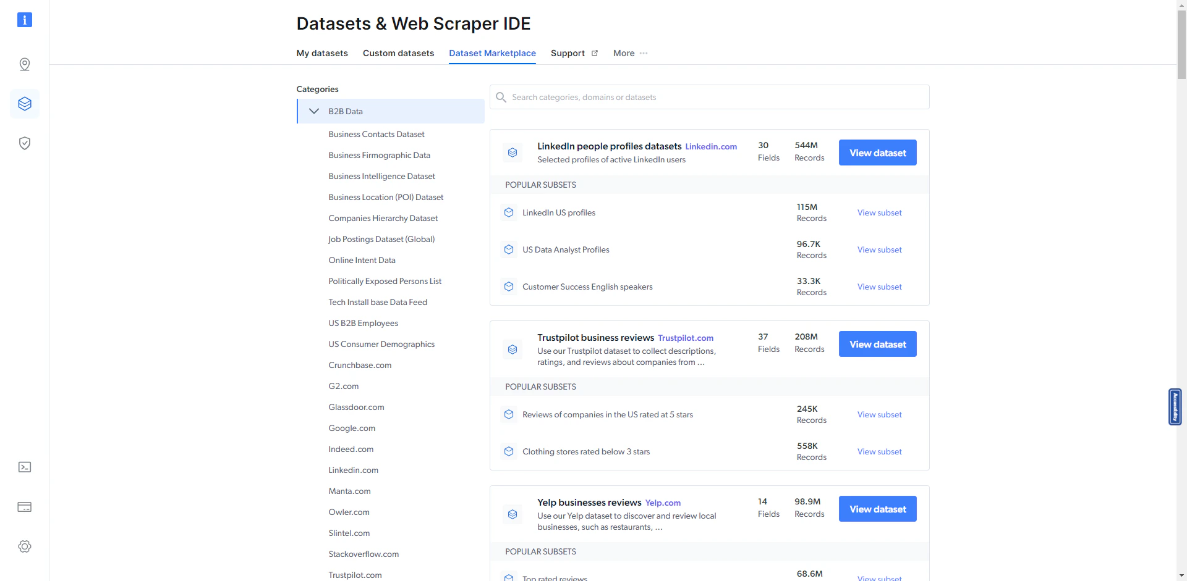Select Companies Hierarchy Dataset category
Image resolution: width=1187 pixels, height=581 pixels.
[383, 218]
